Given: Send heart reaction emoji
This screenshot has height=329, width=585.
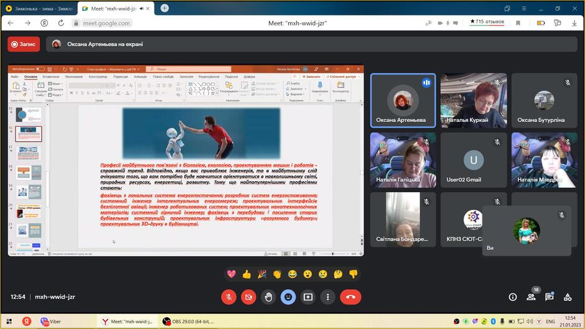Looking at the screenshot, I should (232, 274).
